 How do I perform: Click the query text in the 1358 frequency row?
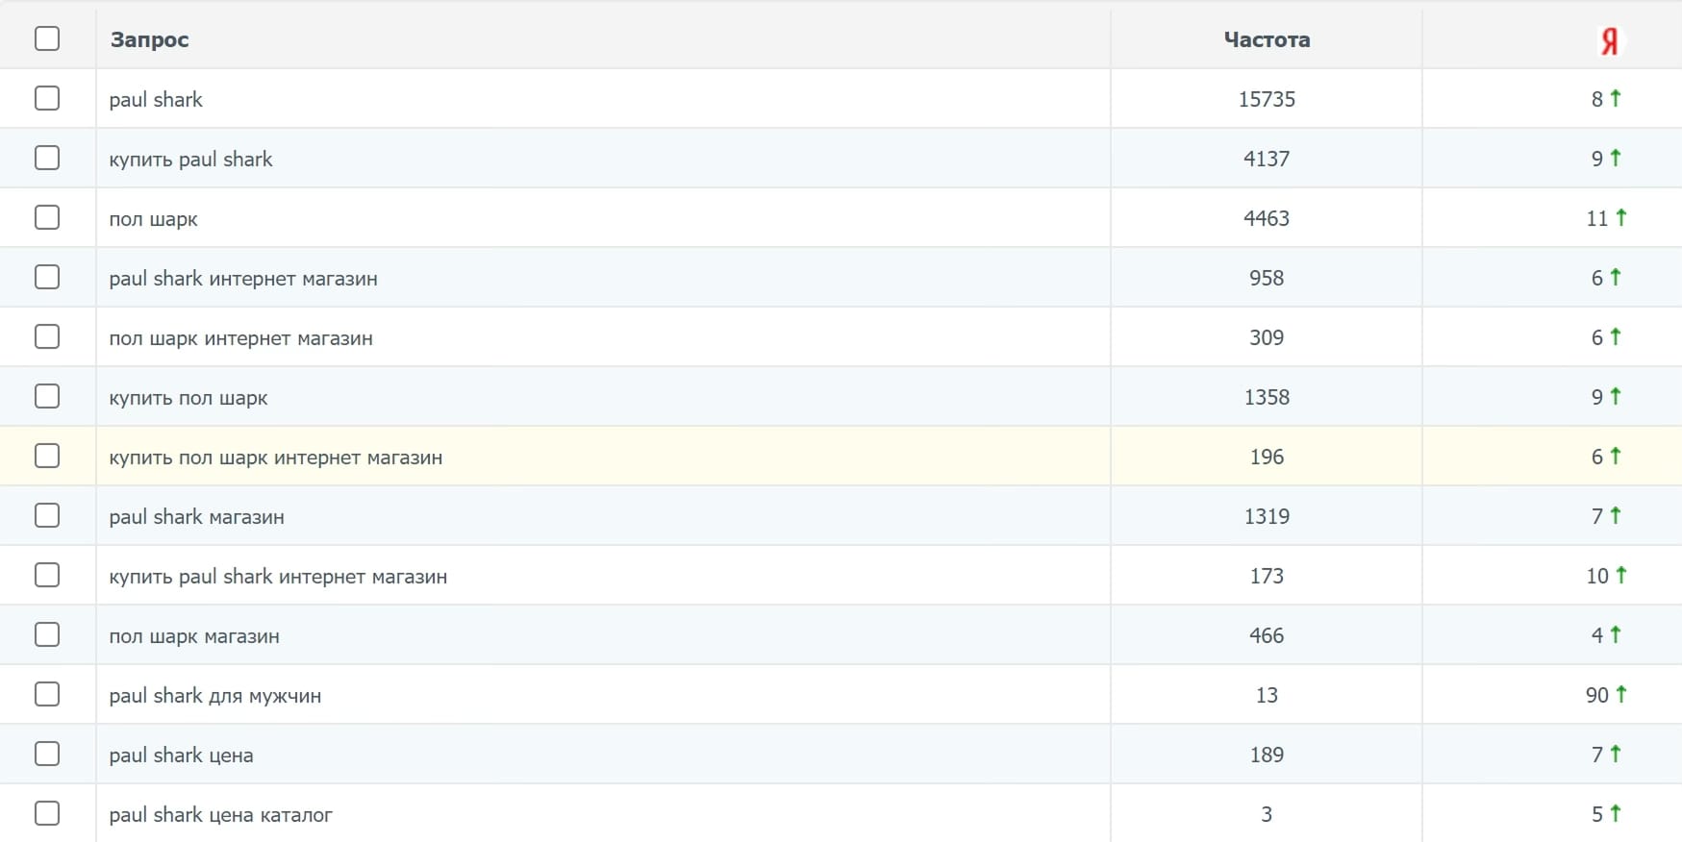pos(188,398)
